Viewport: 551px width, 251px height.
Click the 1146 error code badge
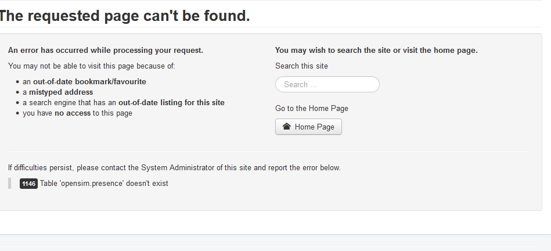pos(28,184)
